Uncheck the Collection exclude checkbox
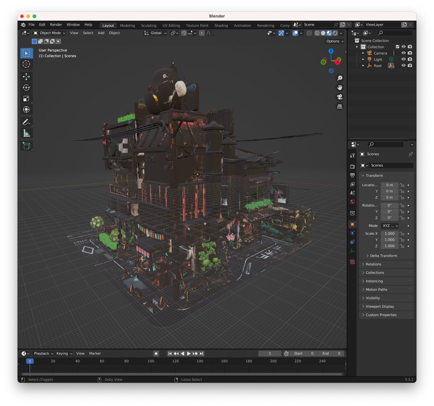Viewport: 434px width, 406px height. tap(397, 47)
